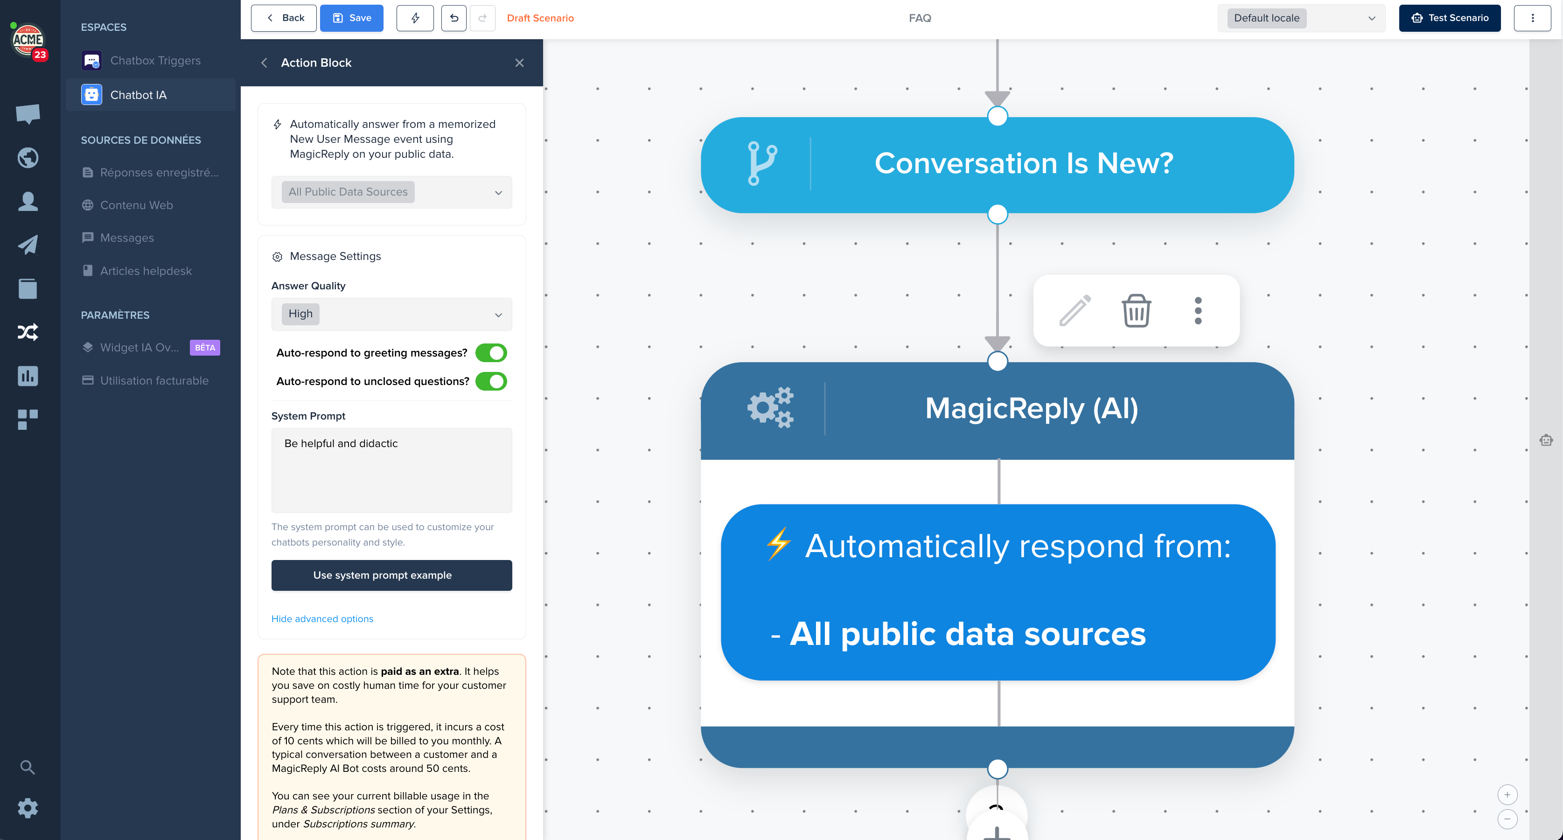Click the FAQ scenario title
Screen dimensions: 1563x840
point(920,18)
